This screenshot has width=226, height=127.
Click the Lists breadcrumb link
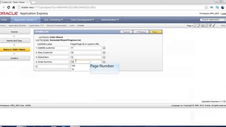(x=72, y=25)
